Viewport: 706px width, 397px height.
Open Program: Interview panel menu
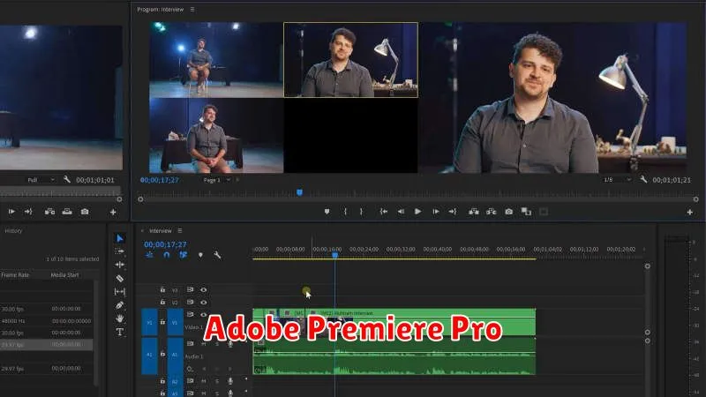coord(192,10)
